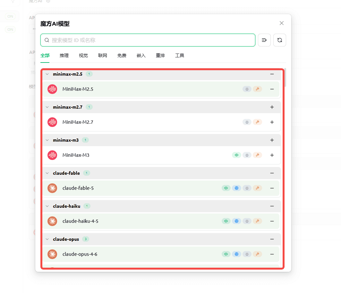
Task: Switch to the 重排 tab
Action: [x=160, y=56]
